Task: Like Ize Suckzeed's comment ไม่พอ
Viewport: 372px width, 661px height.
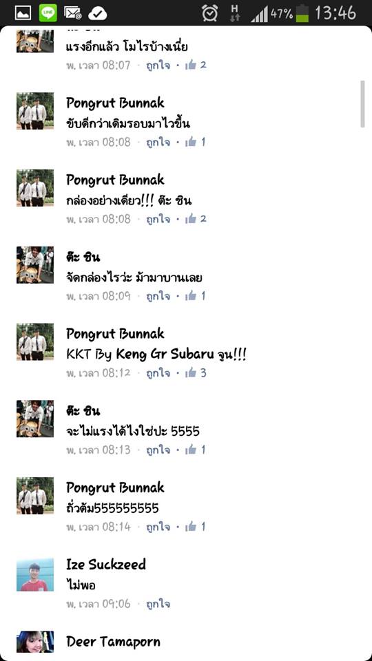Action: coord(158,604)
